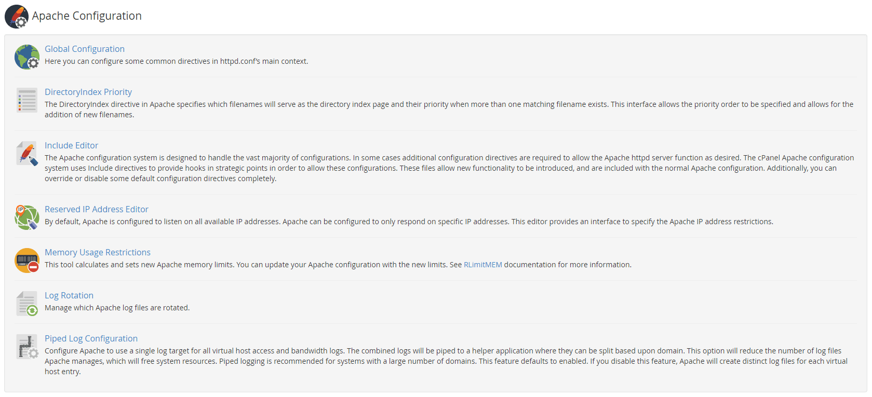Screen dimensions: 872x397
Task: Click the Piped Log Configuration pipe icon
Action: tap(27, 347)
